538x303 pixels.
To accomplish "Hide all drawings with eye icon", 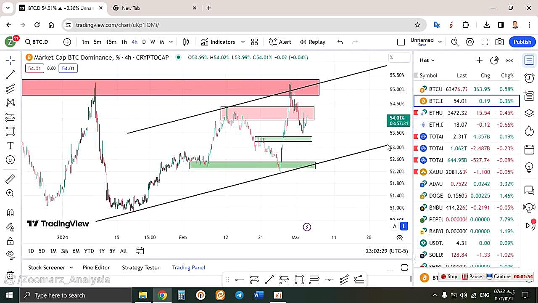I will tap(10, 254).
